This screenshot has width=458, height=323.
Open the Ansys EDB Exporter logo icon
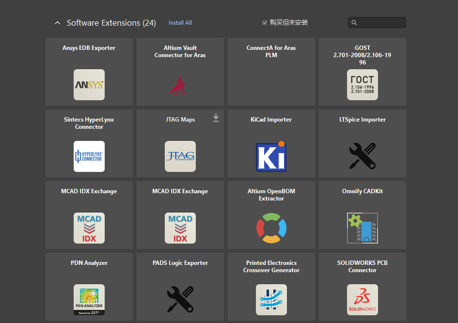89,85
